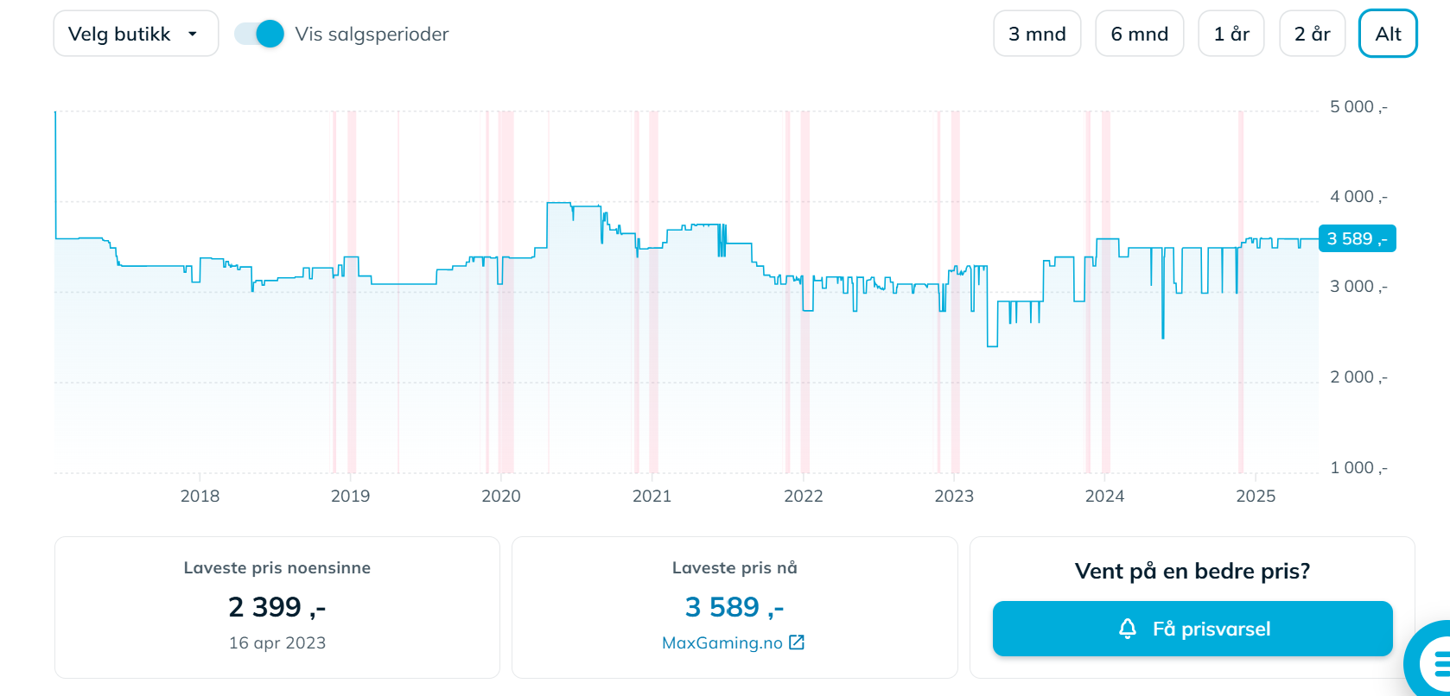Screen dimensions: 1450x696
Task: Click the 3 589 current price tag
Action: click(x=1358, y=238)
